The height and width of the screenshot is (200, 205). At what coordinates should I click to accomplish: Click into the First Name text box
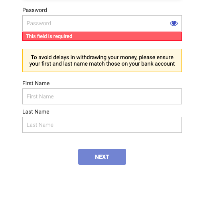pos(102,96)
